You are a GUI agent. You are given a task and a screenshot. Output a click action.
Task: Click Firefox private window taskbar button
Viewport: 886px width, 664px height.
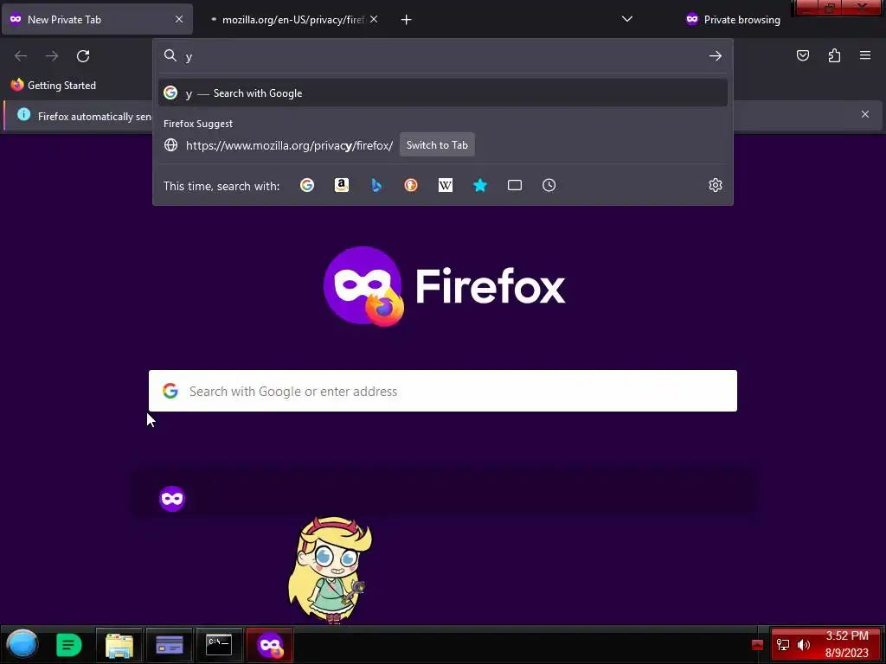[270, 645]
